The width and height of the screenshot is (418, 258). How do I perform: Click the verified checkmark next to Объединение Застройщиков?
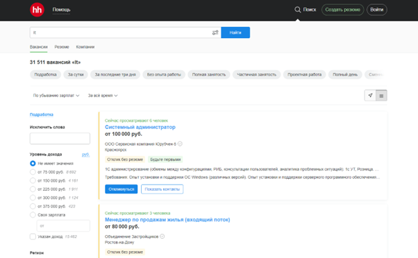point(162,237)
